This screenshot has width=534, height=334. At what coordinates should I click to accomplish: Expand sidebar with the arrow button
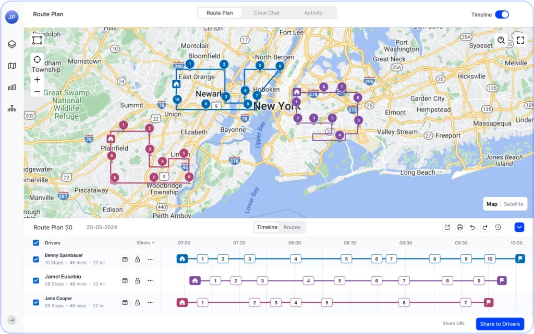pos(12,320)
